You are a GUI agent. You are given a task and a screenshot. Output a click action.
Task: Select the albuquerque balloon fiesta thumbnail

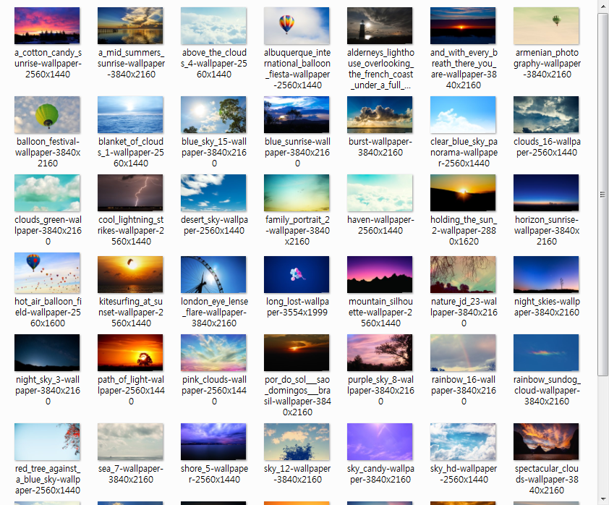(297, 25)
